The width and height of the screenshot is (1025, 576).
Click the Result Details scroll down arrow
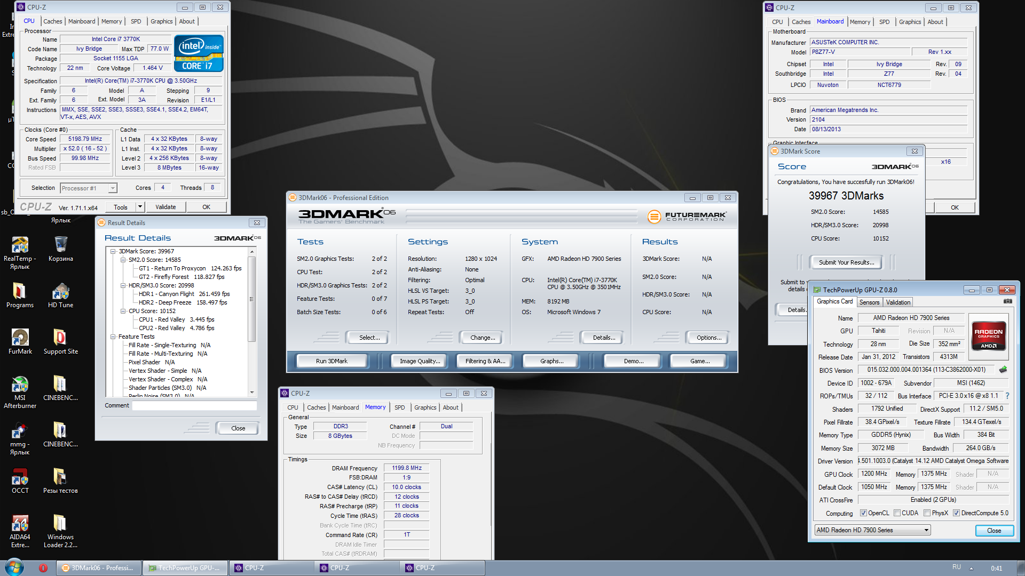pos(252,393)
